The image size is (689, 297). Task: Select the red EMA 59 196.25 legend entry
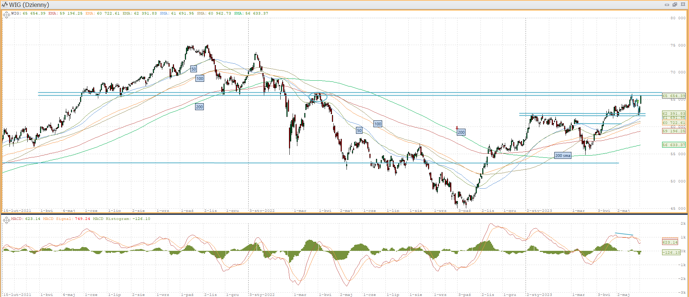pyautogui.click(x=66, y=13)
